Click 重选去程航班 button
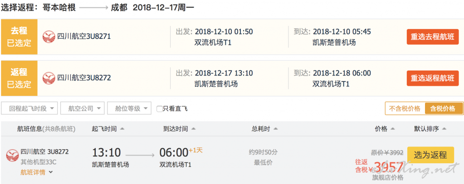This screenshot has width=464, height=184. click(433, 37)
